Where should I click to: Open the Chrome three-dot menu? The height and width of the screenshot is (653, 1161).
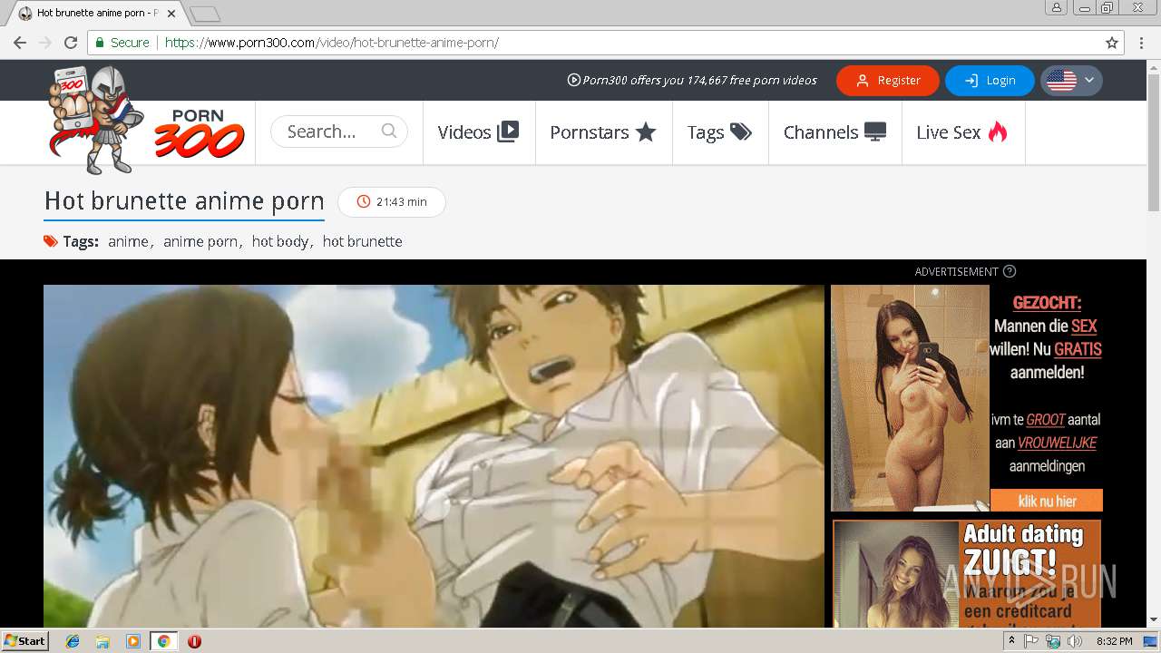tap(1141, 43)
